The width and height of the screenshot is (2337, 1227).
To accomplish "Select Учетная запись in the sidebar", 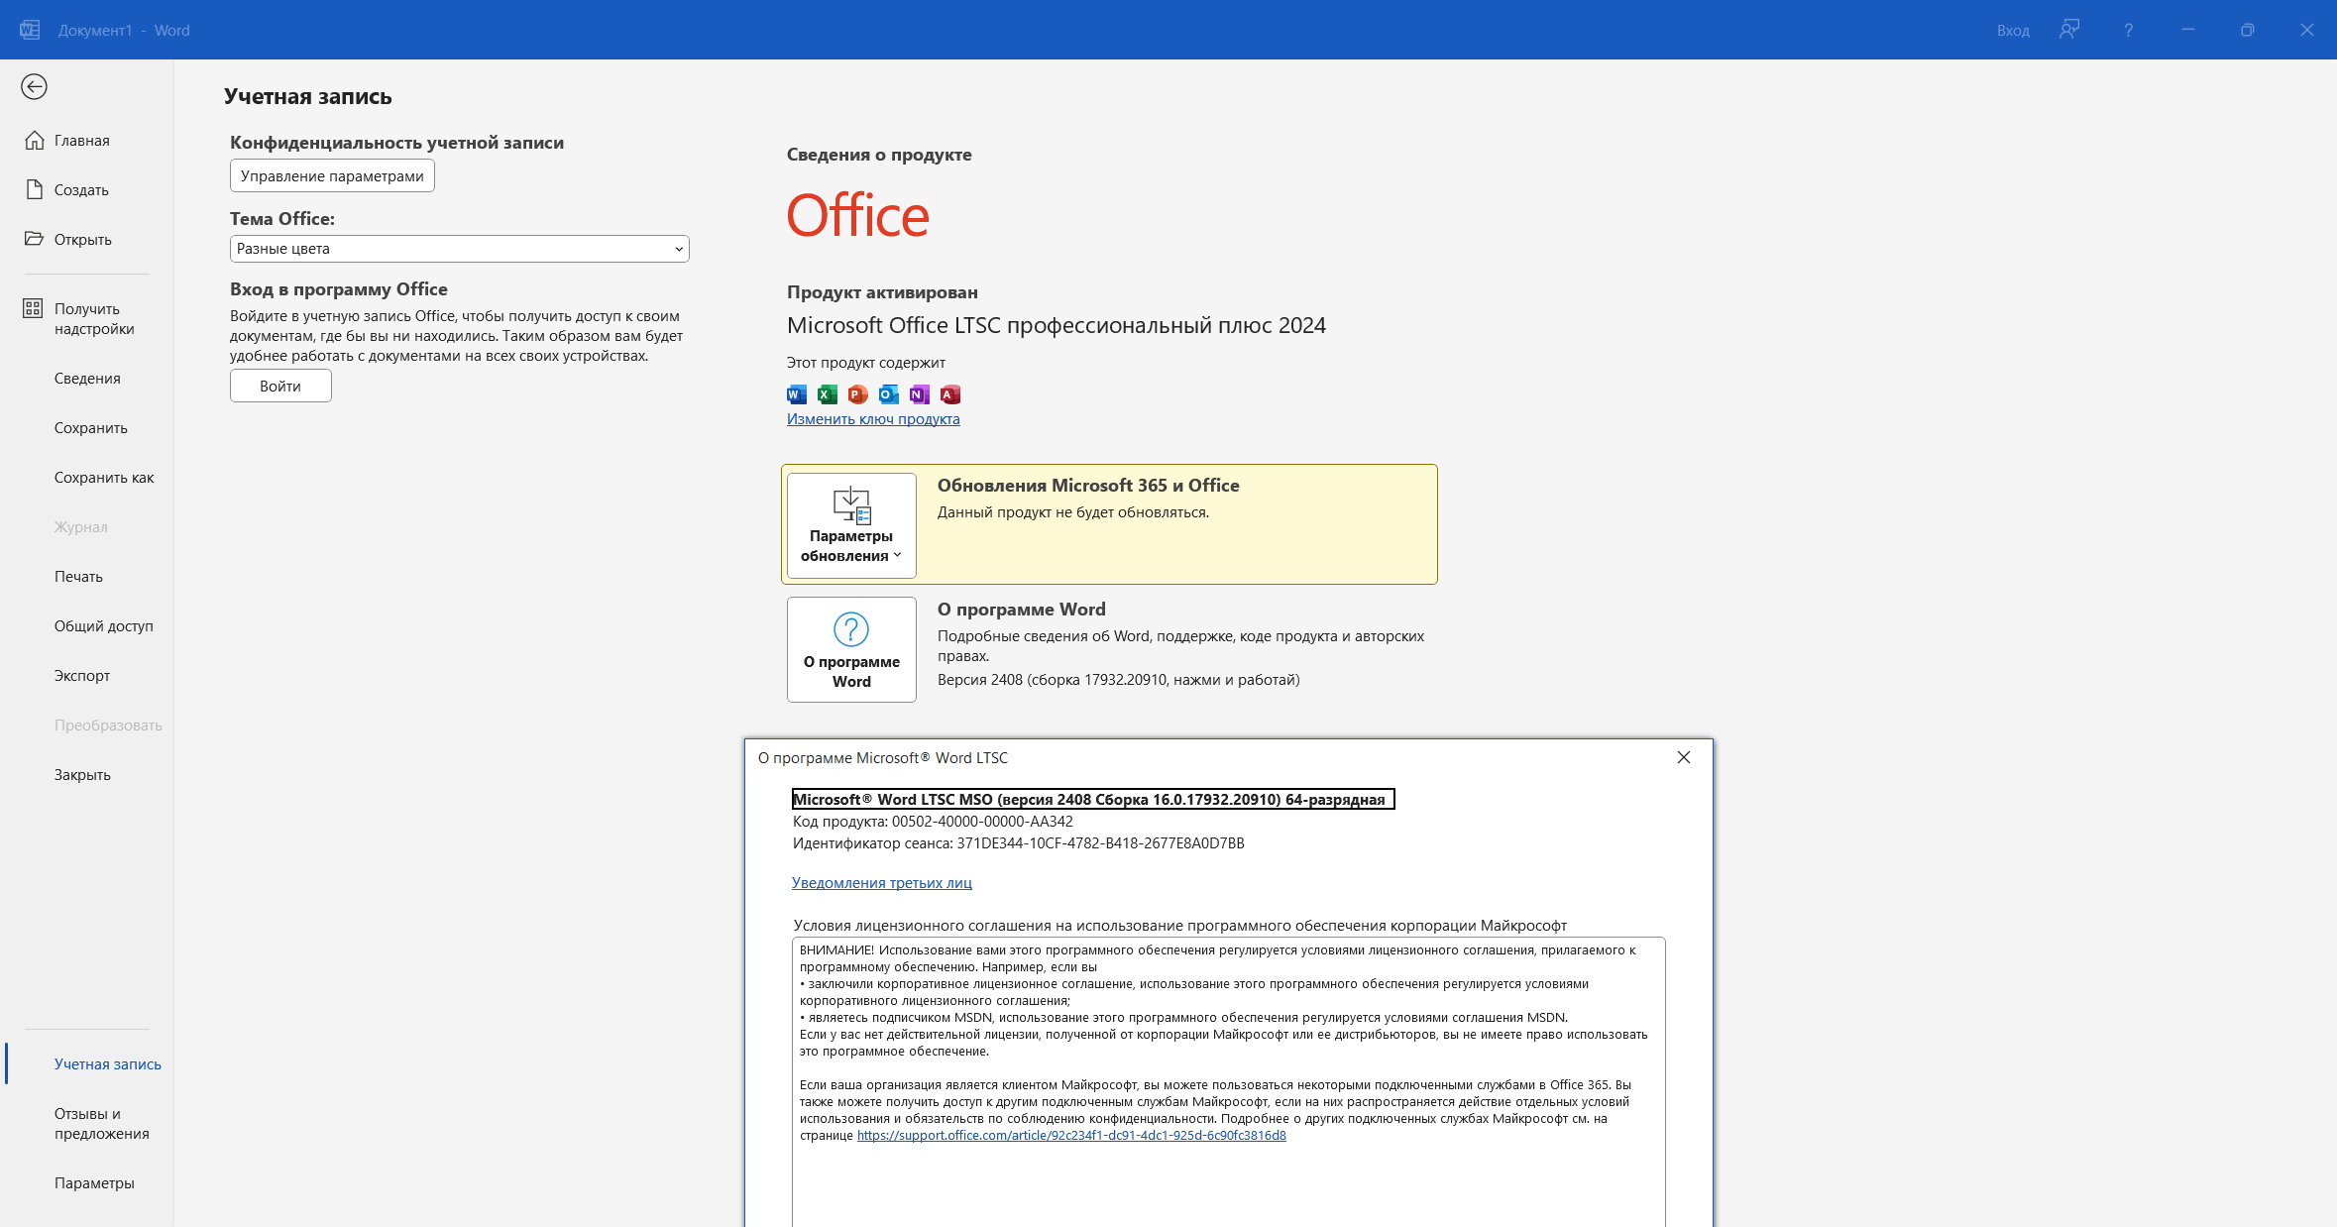I will tap(107, 1063).
